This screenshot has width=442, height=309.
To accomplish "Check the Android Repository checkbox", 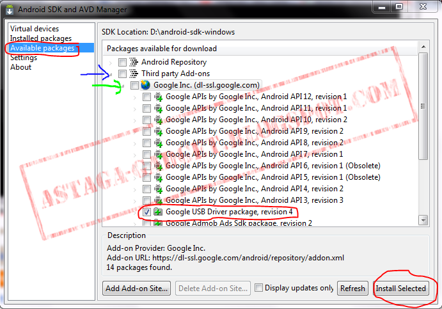I will [x=122, y=62].
